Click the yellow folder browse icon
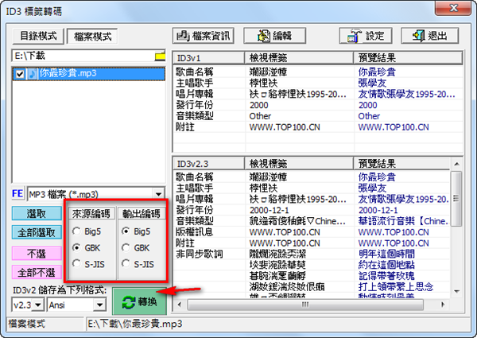The height and width of the screenshot is (338, 477). 160,56
